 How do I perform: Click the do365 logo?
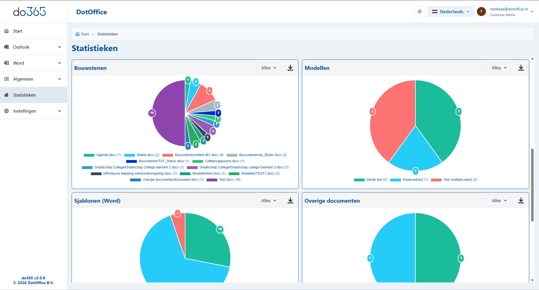(x=29, y=12)
